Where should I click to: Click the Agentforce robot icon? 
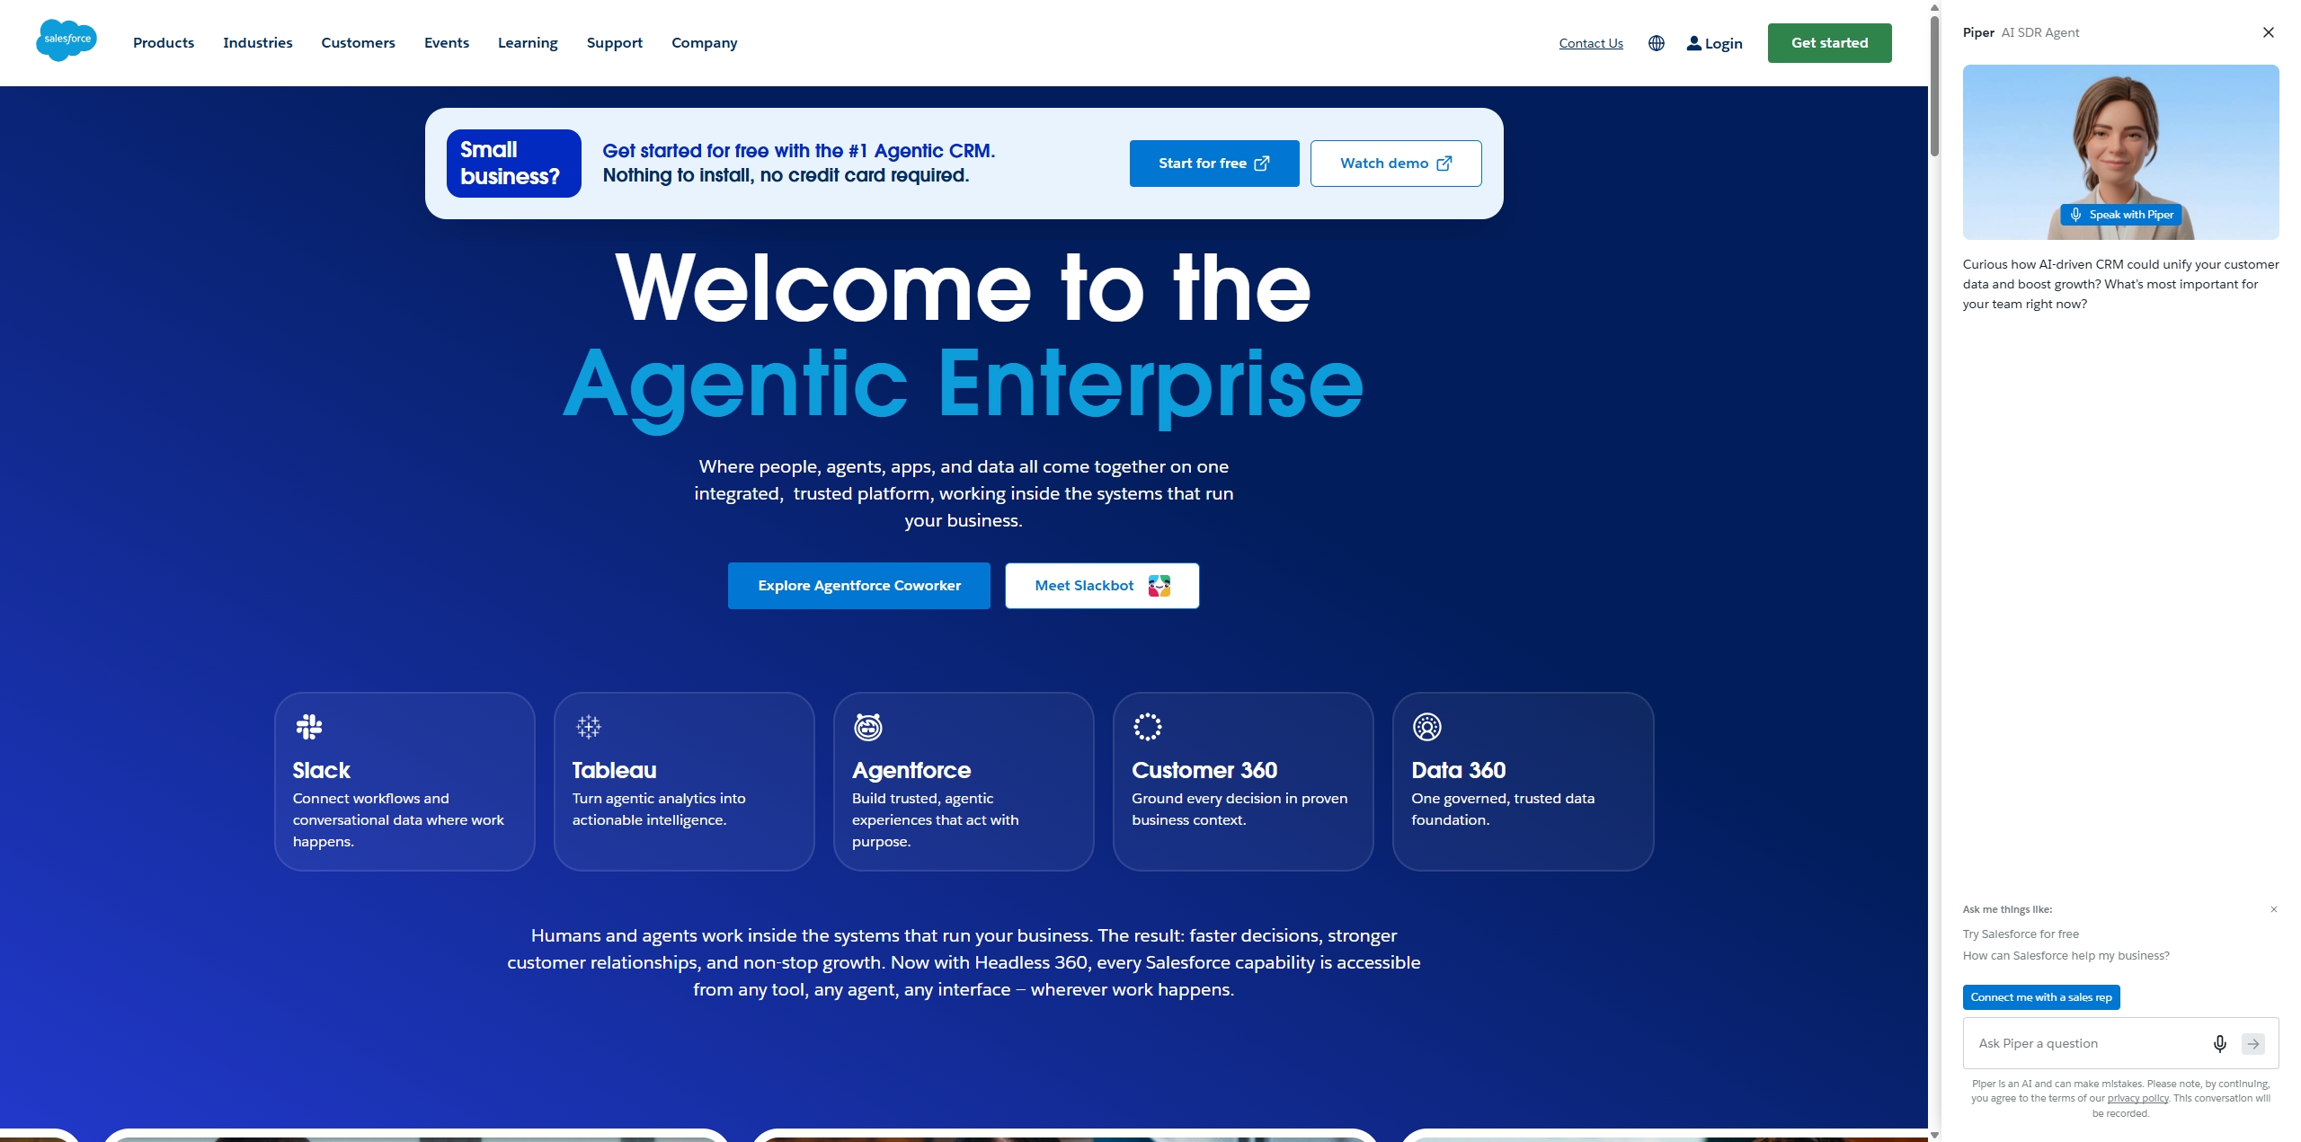coord(868,726)
